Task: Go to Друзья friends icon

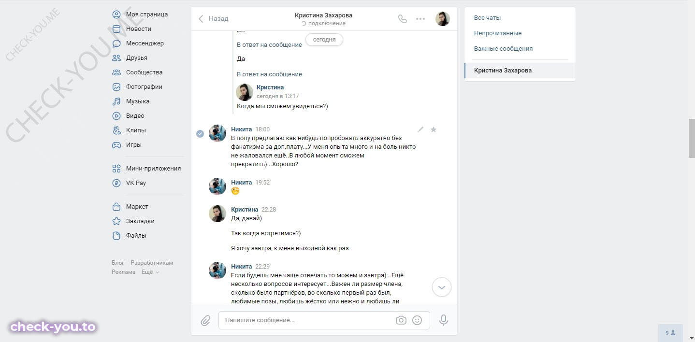Action: 116,58
